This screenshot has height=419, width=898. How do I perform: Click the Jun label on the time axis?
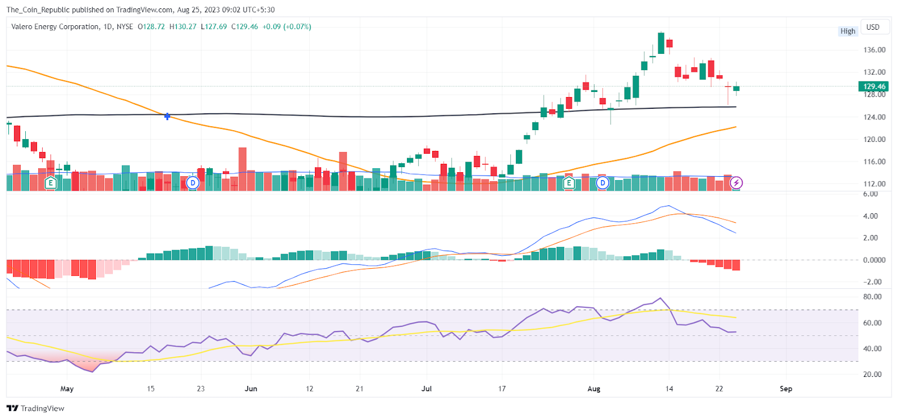(x=251, y=389)
